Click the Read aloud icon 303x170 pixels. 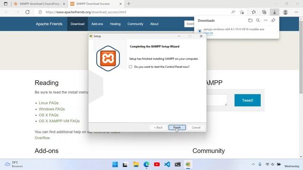coord(233,12)
